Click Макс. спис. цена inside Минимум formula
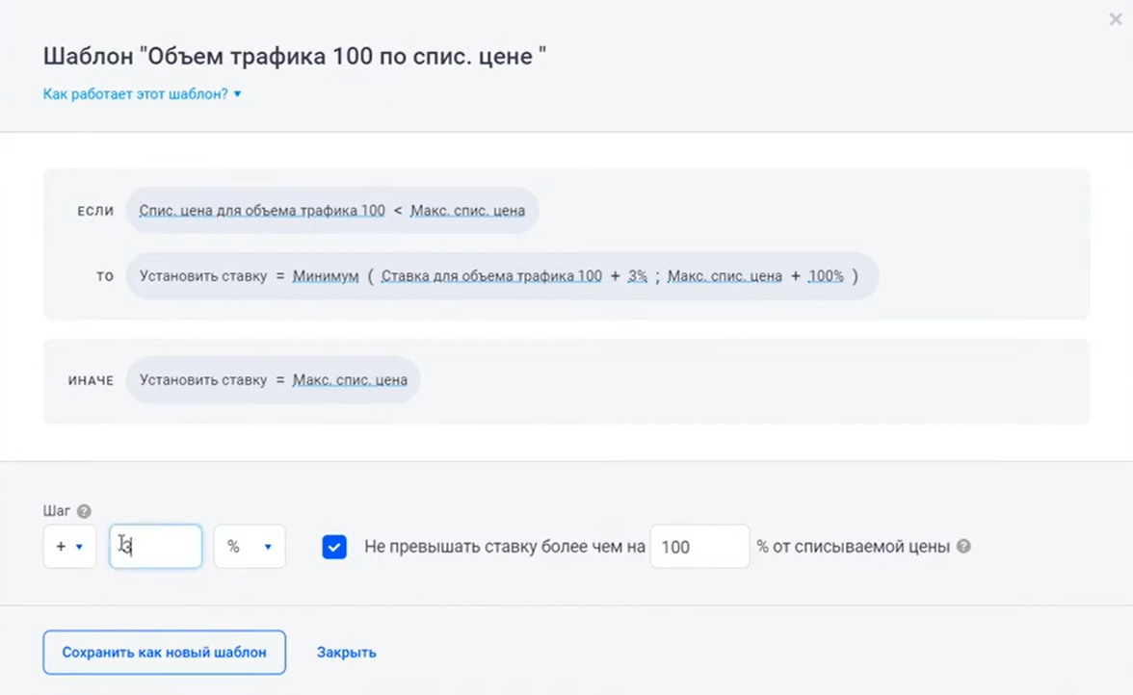This screenshot has height=695, width=1133. pos(725,276)
